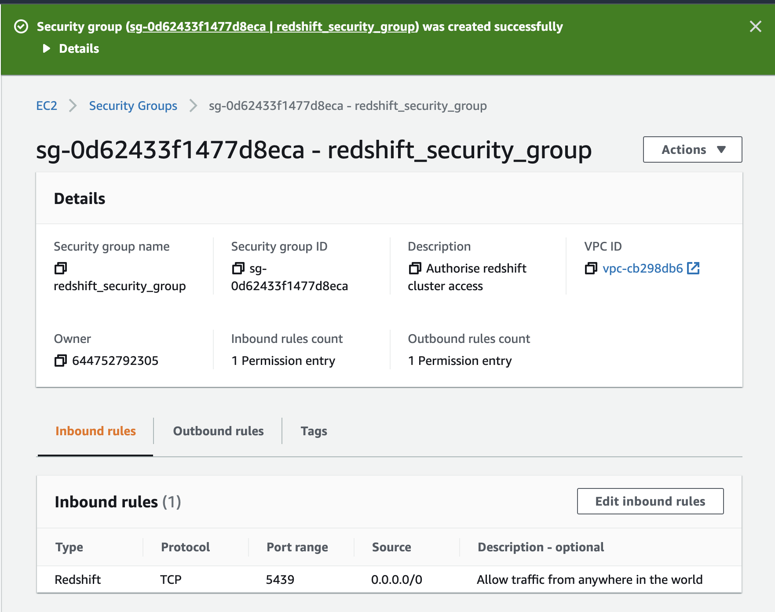Expand the Details disclosure in the banner

[46, 48]
